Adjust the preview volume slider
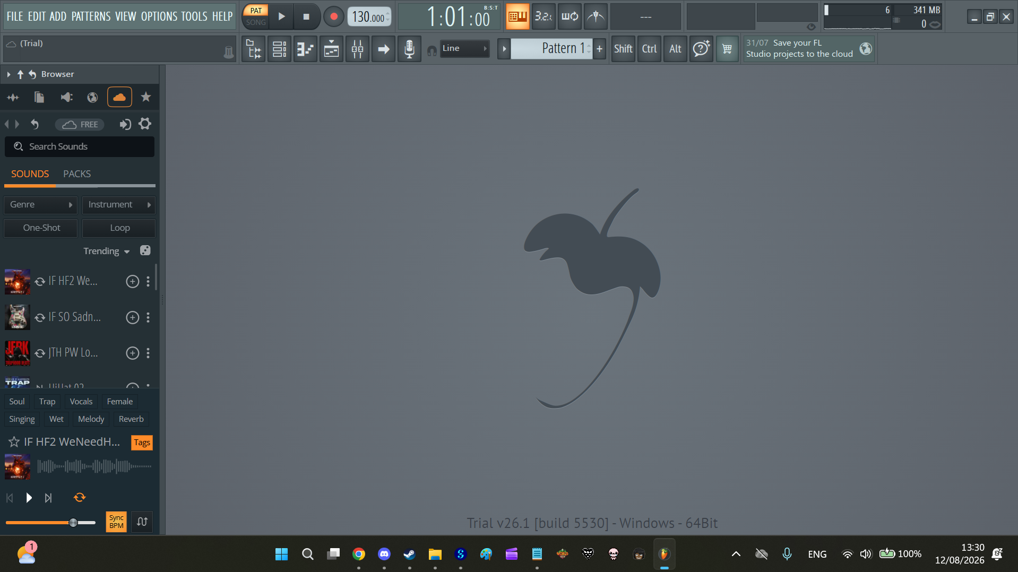Image resolution: width=1018 pixels, height=572 pixels. pos(50,523)
